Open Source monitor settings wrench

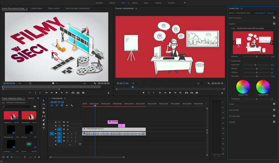point(95,83)
